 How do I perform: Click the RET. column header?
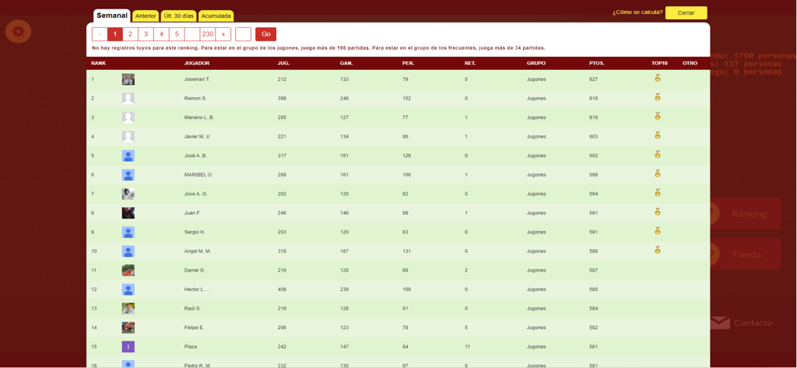(470, 64)
